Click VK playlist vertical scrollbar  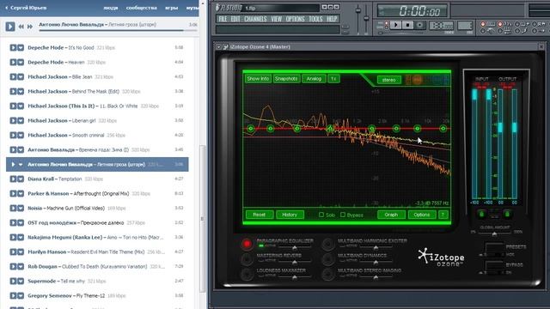coord(203,219)
